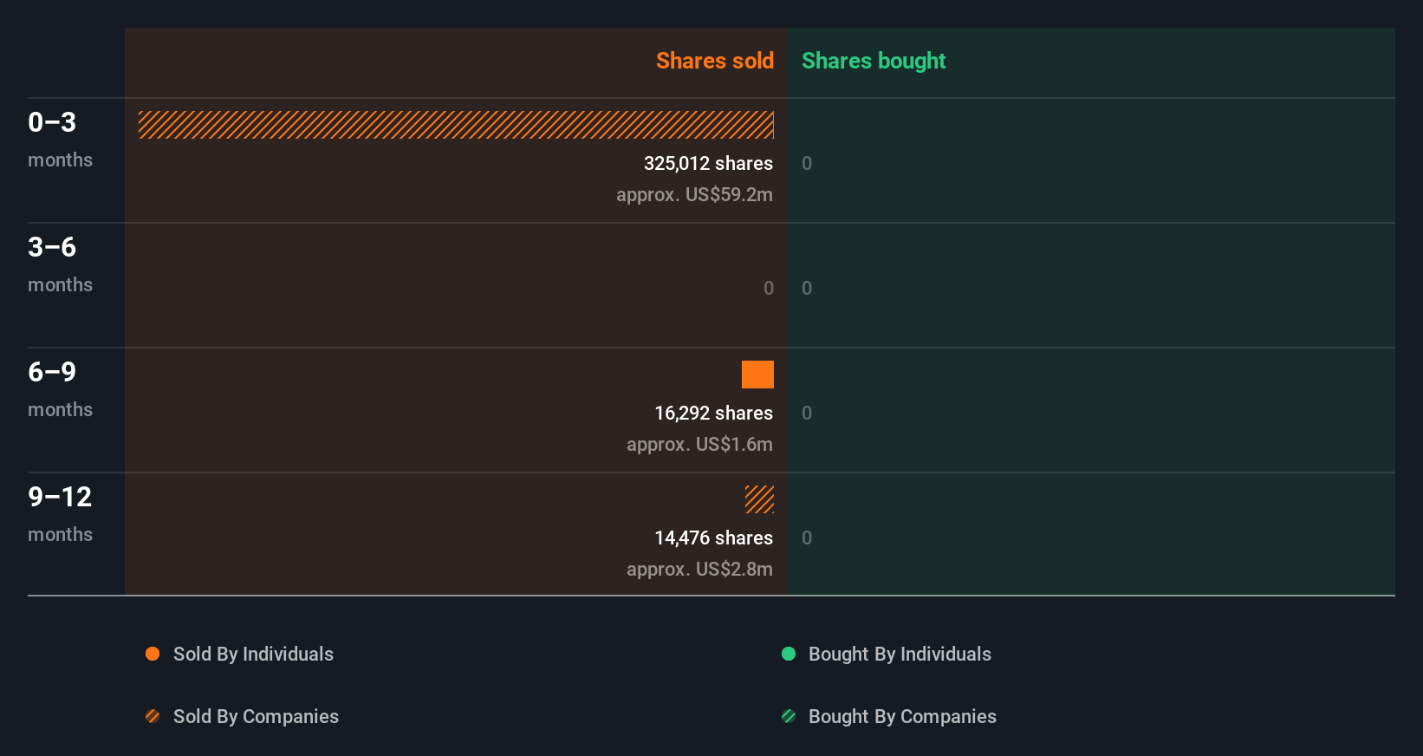This screenshot has width=1423, height=756.
Task: Click the Shares bought column header
Action: tap(874, 61)
